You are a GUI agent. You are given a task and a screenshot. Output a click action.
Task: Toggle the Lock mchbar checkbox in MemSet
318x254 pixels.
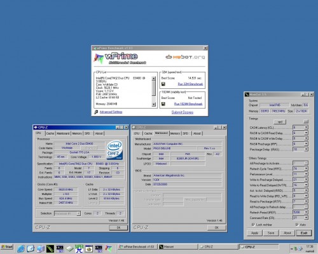point(253,225)
